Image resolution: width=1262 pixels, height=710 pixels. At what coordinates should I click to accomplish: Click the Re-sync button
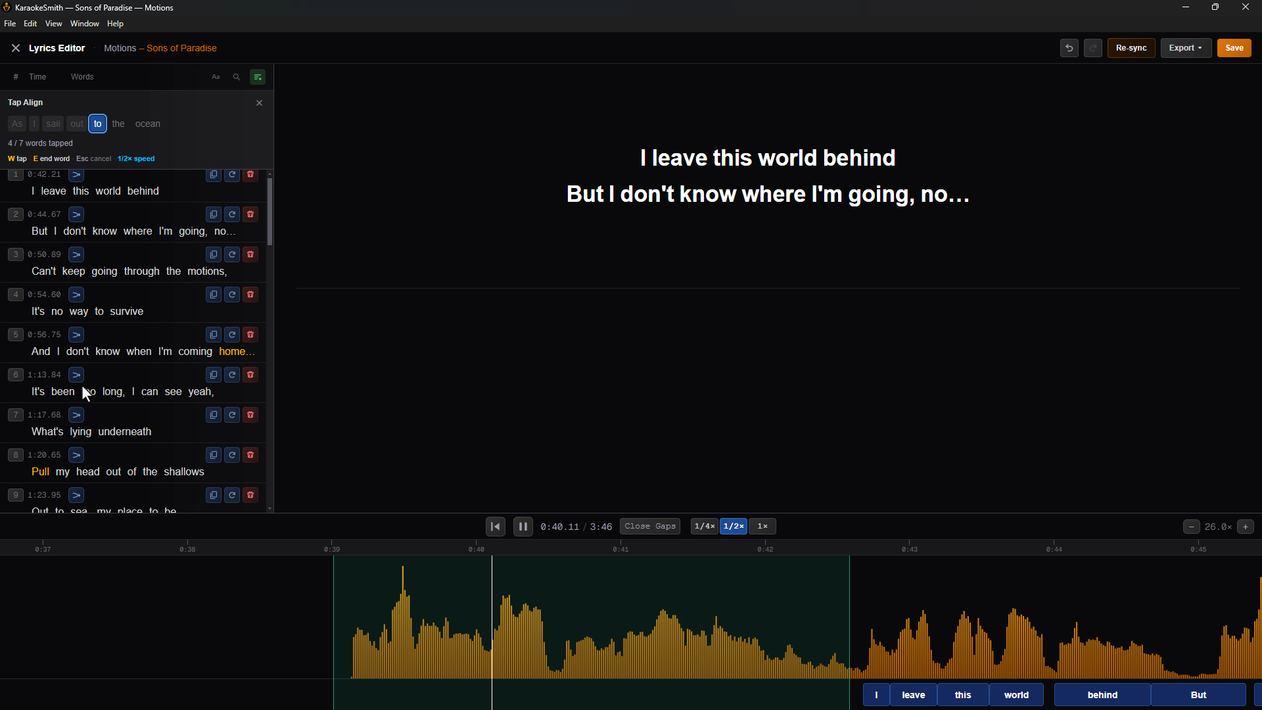[1131, 48]
